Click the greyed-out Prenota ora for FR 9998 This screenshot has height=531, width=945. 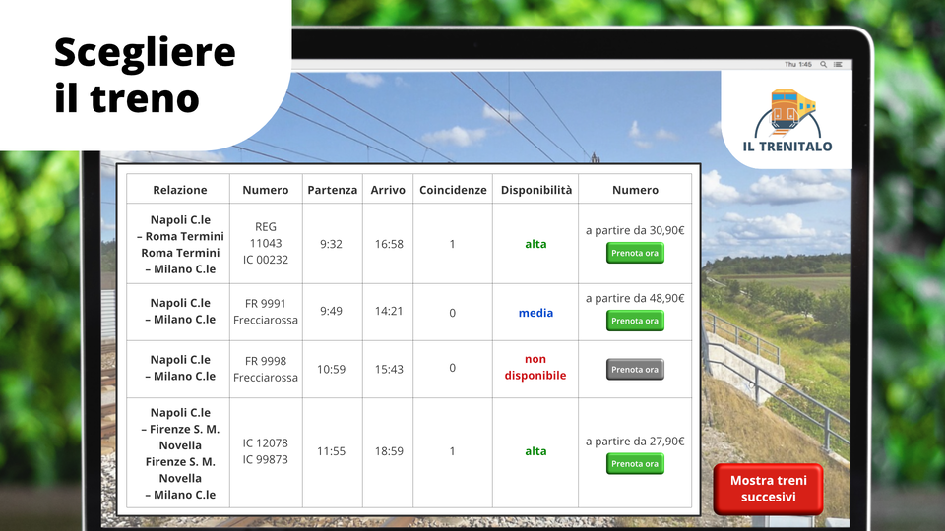pyautogui.click(x=635, y=370)
